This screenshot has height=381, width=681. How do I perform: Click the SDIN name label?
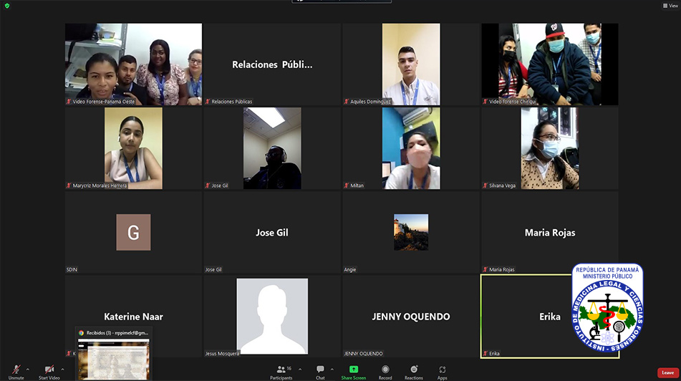tap(72, 269)
